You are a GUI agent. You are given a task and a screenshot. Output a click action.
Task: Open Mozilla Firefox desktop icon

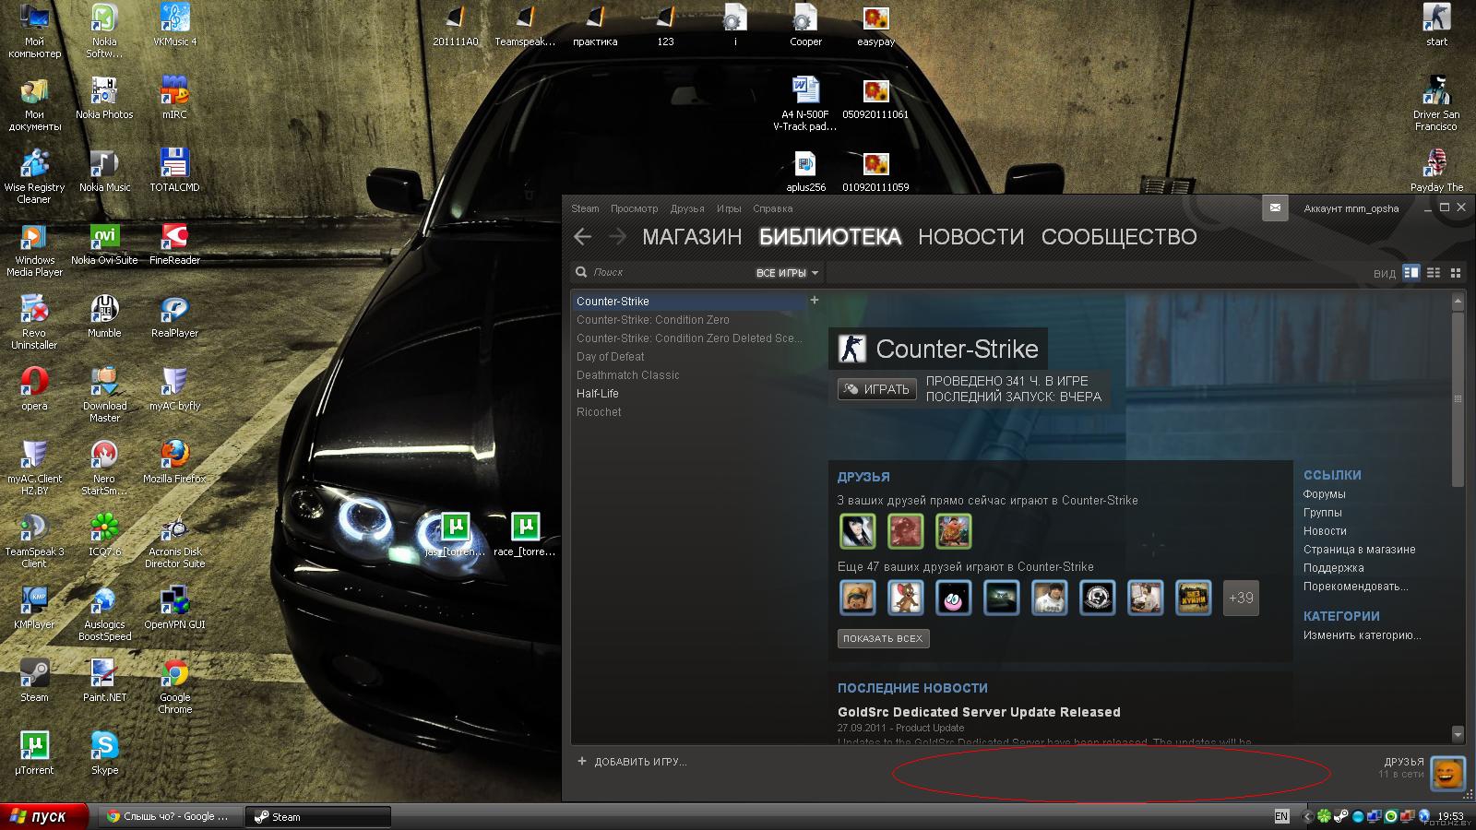(174, 461)
